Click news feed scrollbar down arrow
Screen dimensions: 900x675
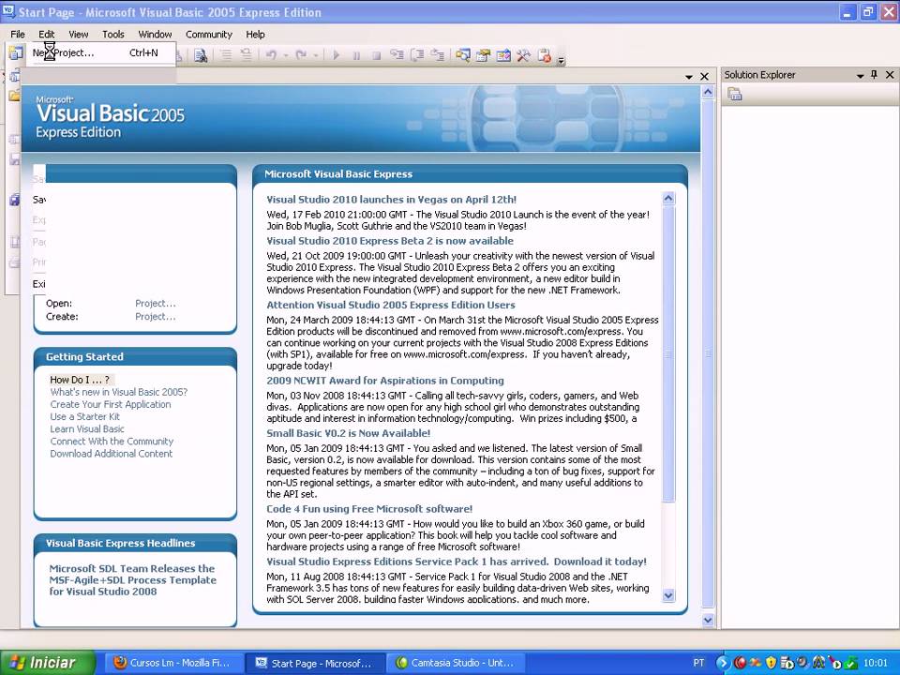click(x=668, y=595)
